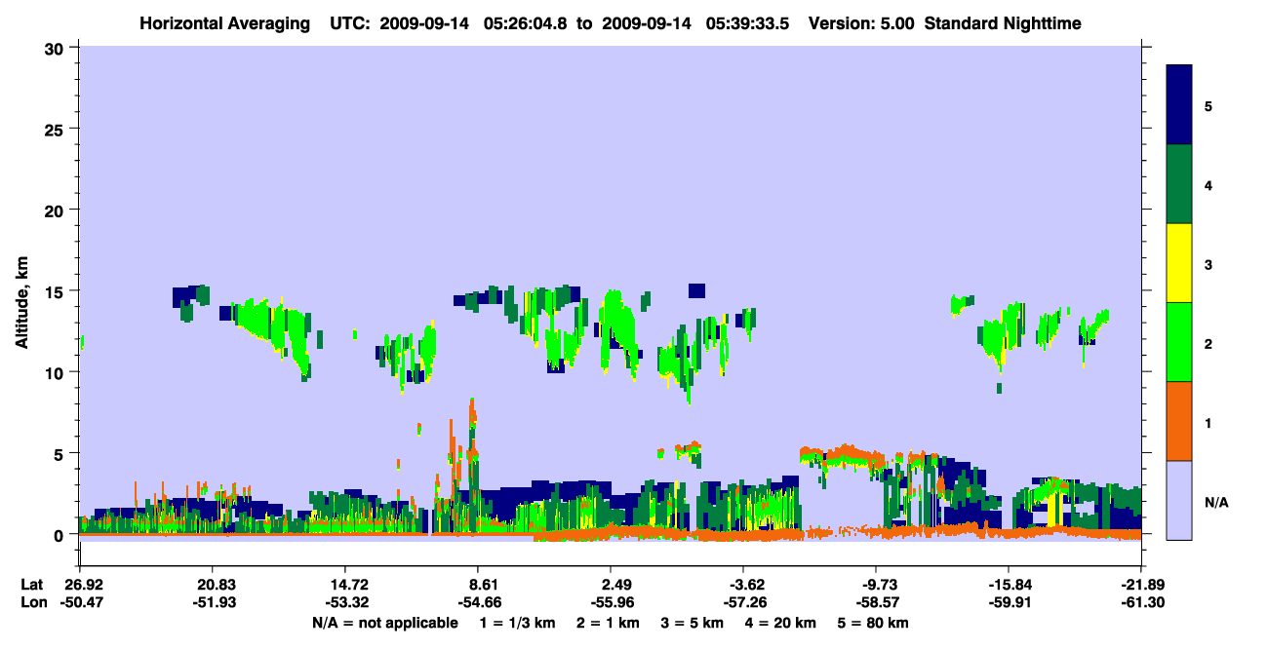The image size is (1268, 650).
Task: Click the y-axis tick label 15
Action: click(56, 291)
